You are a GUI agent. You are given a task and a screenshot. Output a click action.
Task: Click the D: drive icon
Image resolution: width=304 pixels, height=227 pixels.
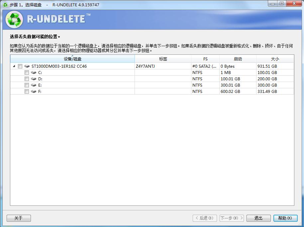[34, 79]
